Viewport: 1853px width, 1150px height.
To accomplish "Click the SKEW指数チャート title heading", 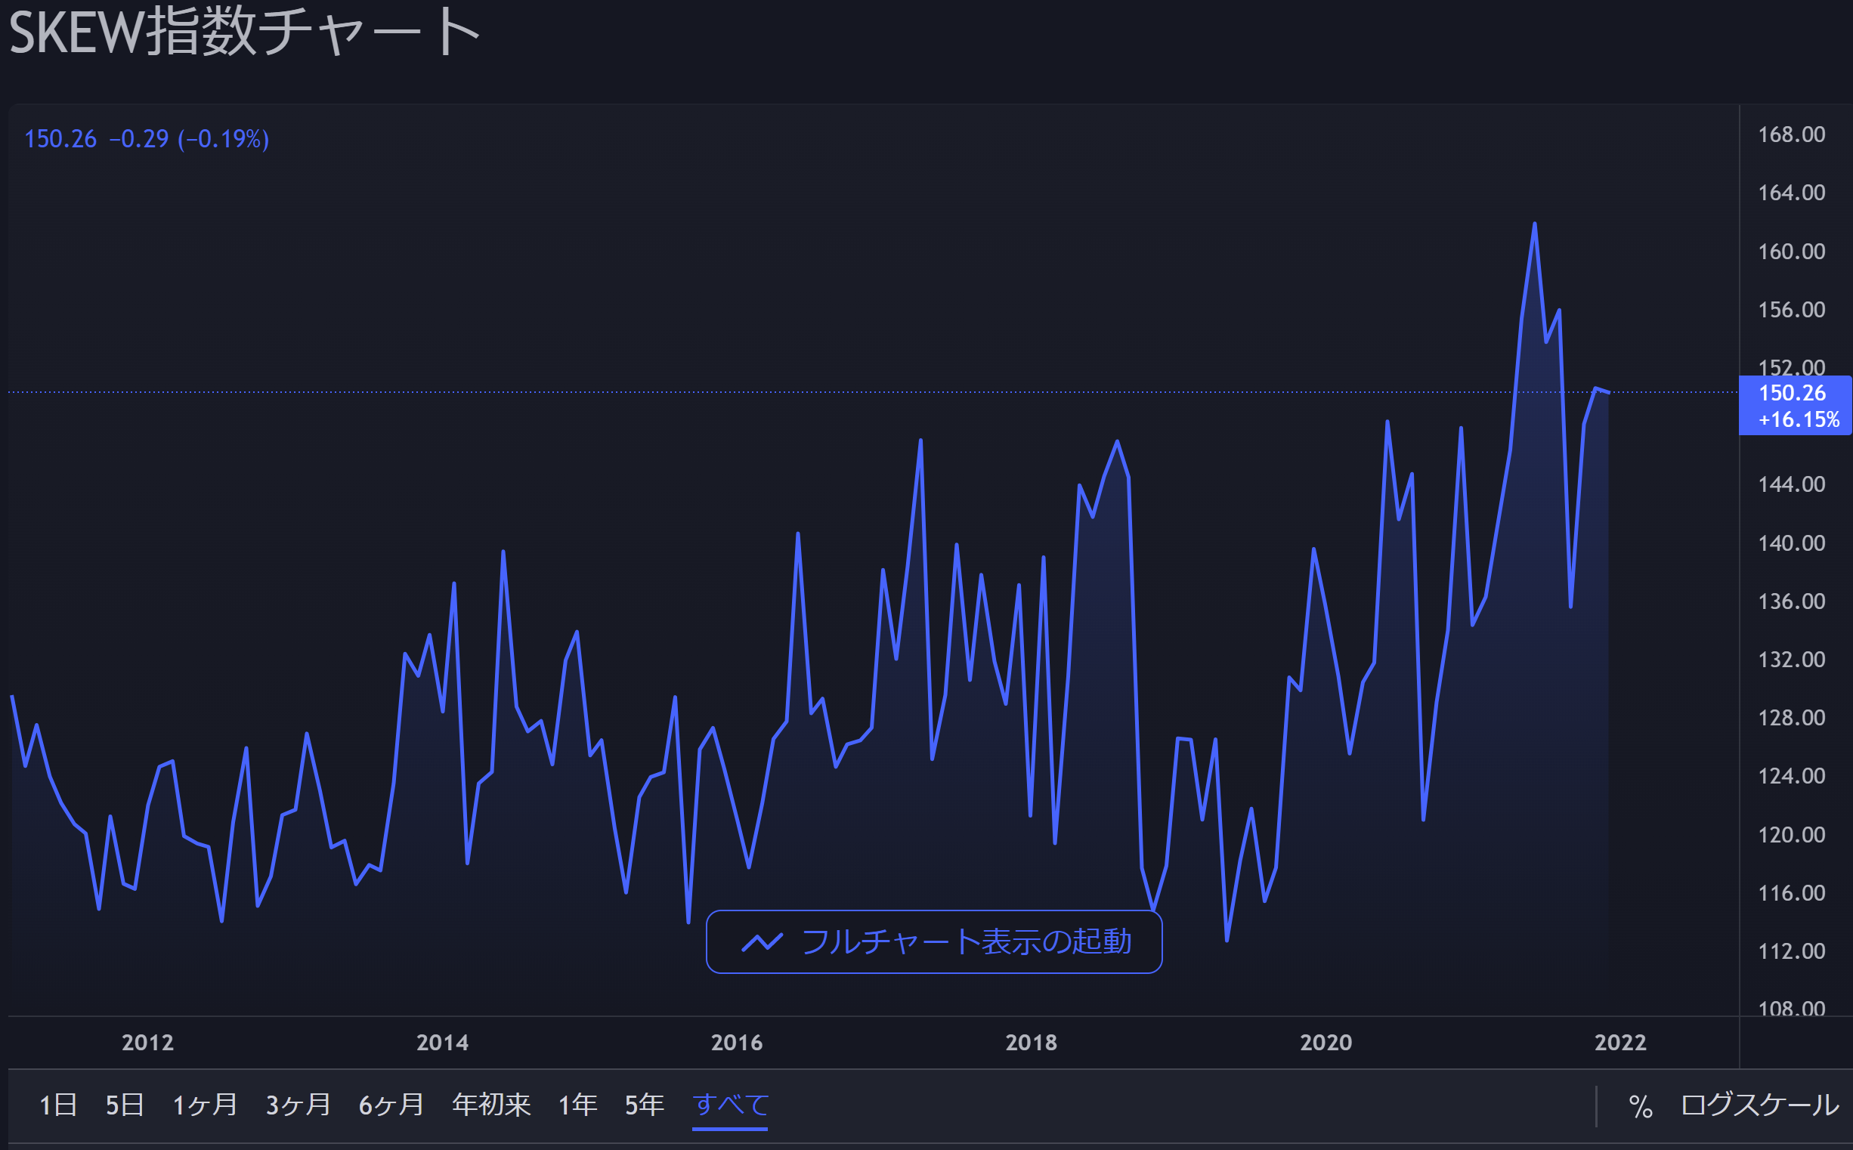I will click(243, 32).
